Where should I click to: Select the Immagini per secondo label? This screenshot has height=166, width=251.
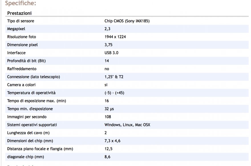pos(27,117)
